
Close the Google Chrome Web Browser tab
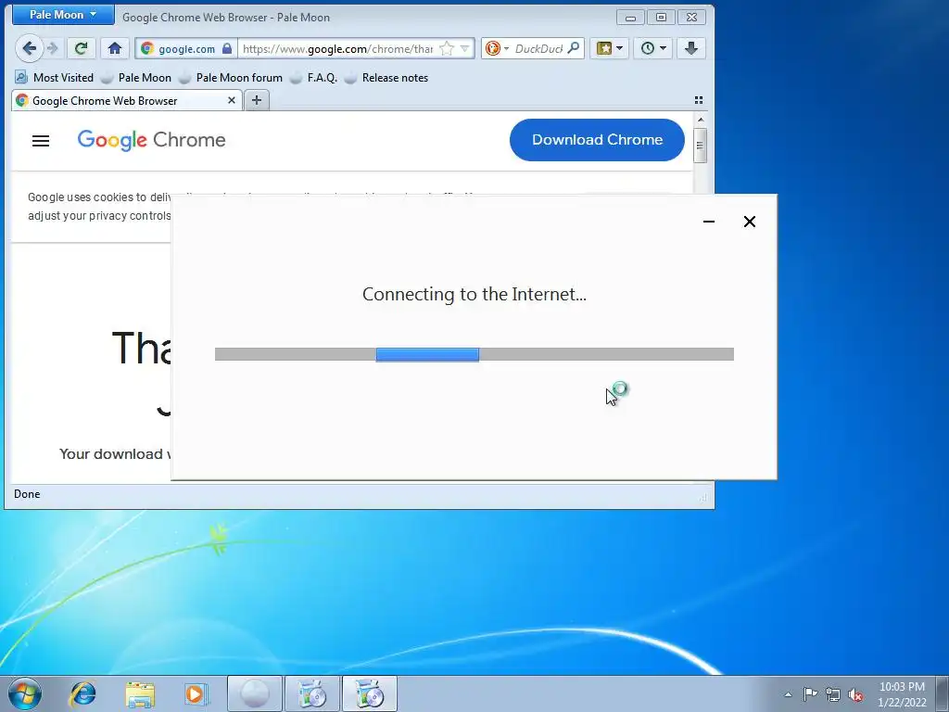(x=231, y=100)
